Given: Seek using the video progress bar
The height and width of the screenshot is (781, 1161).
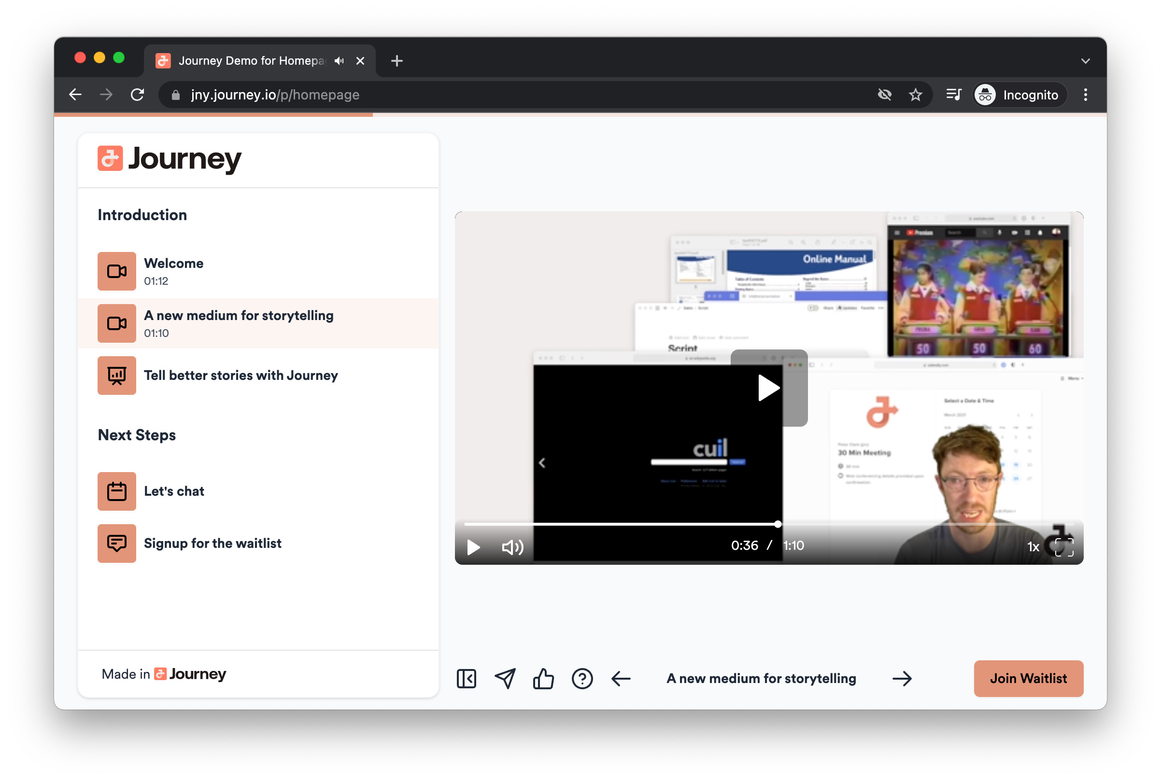Looking at the screenshot, I should pyautogui.click(x=769, y=524).
